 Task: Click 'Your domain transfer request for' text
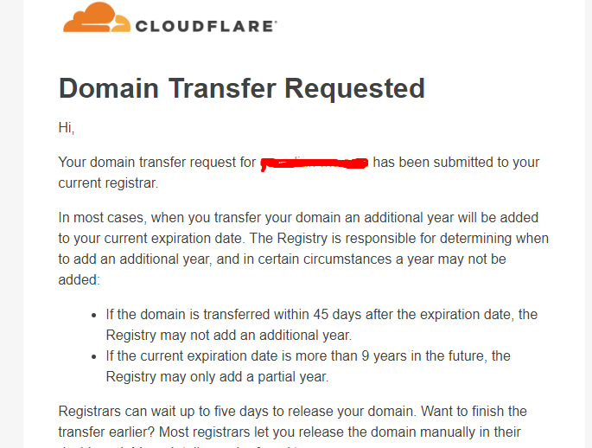(156, 162)
